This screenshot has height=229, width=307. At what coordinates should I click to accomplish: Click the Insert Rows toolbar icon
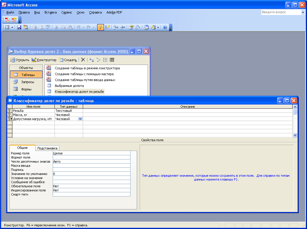(x=116, y=27)
